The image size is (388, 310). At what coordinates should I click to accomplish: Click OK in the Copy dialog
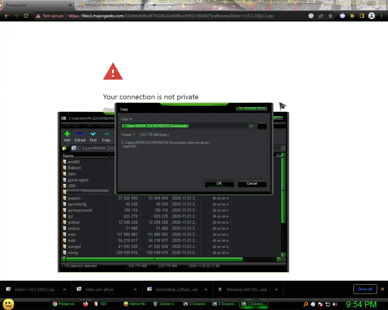click(219, 183)
